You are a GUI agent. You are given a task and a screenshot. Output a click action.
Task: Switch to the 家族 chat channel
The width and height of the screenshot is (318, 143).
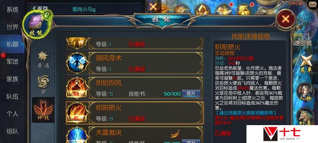pyautogui.click(x=13, y=79)
